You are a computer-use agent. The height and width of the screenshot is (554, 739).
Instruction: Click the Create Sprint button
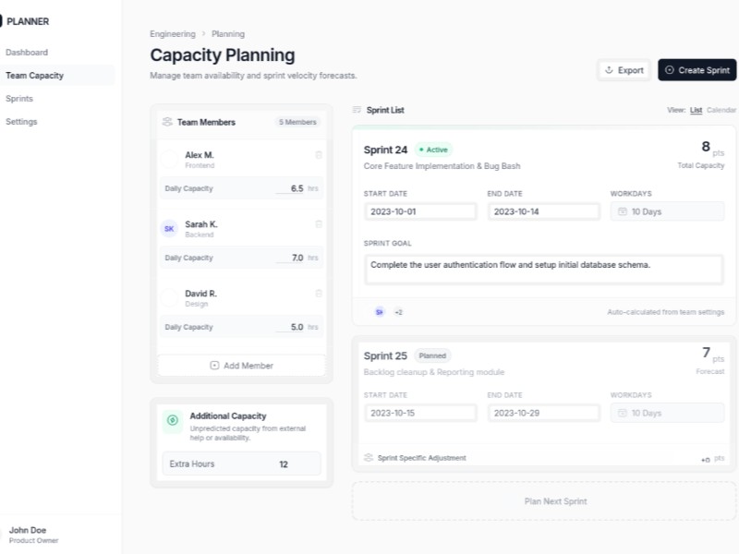[x=697, y=70]
